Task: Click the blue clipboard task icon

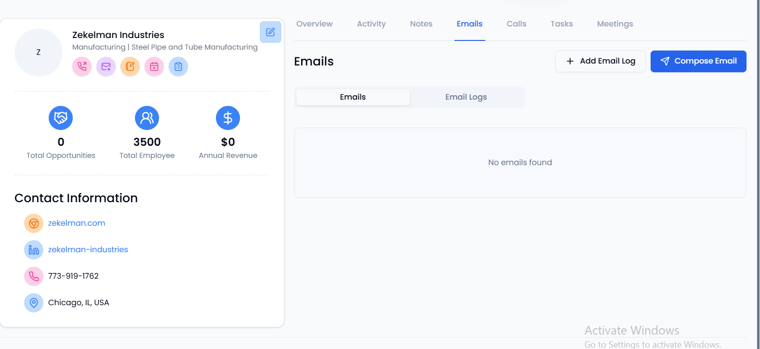Action: (x=178, y=66)
